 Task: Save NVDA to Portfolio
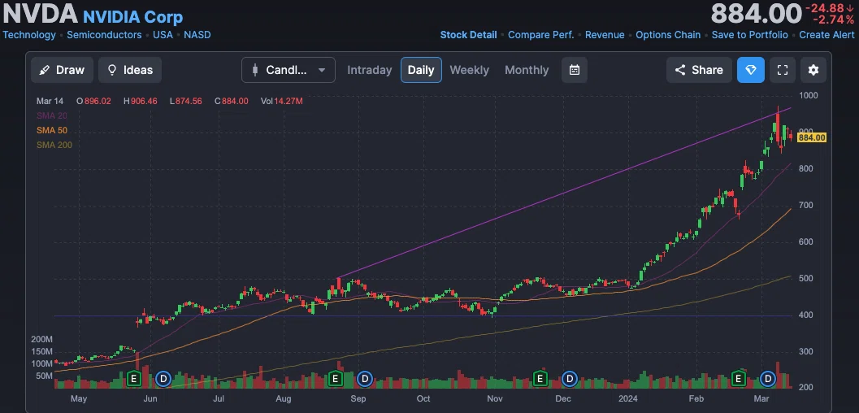click(749, 34)
